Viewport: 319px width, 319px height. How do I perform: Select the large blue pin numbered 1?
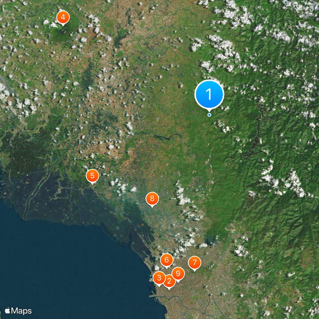209,94
